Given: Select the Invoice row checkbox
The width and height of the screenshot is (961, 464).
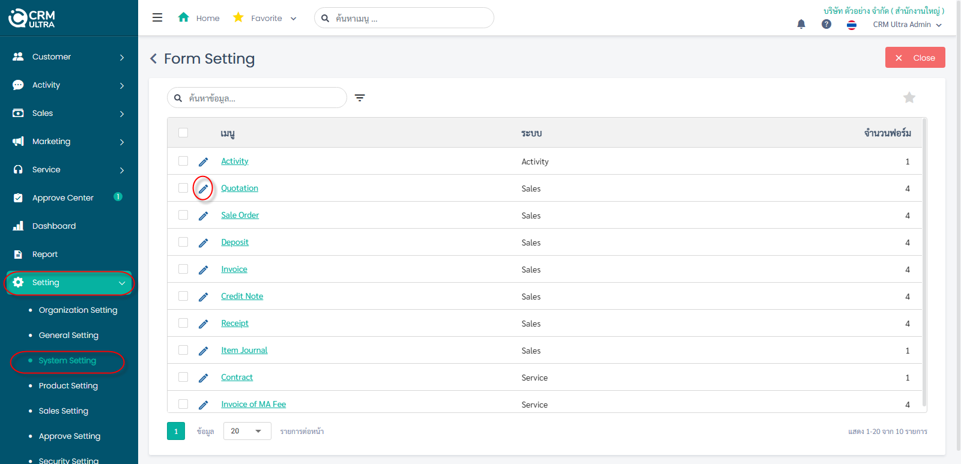Looking at the screenshot, I should coord(183,269).
